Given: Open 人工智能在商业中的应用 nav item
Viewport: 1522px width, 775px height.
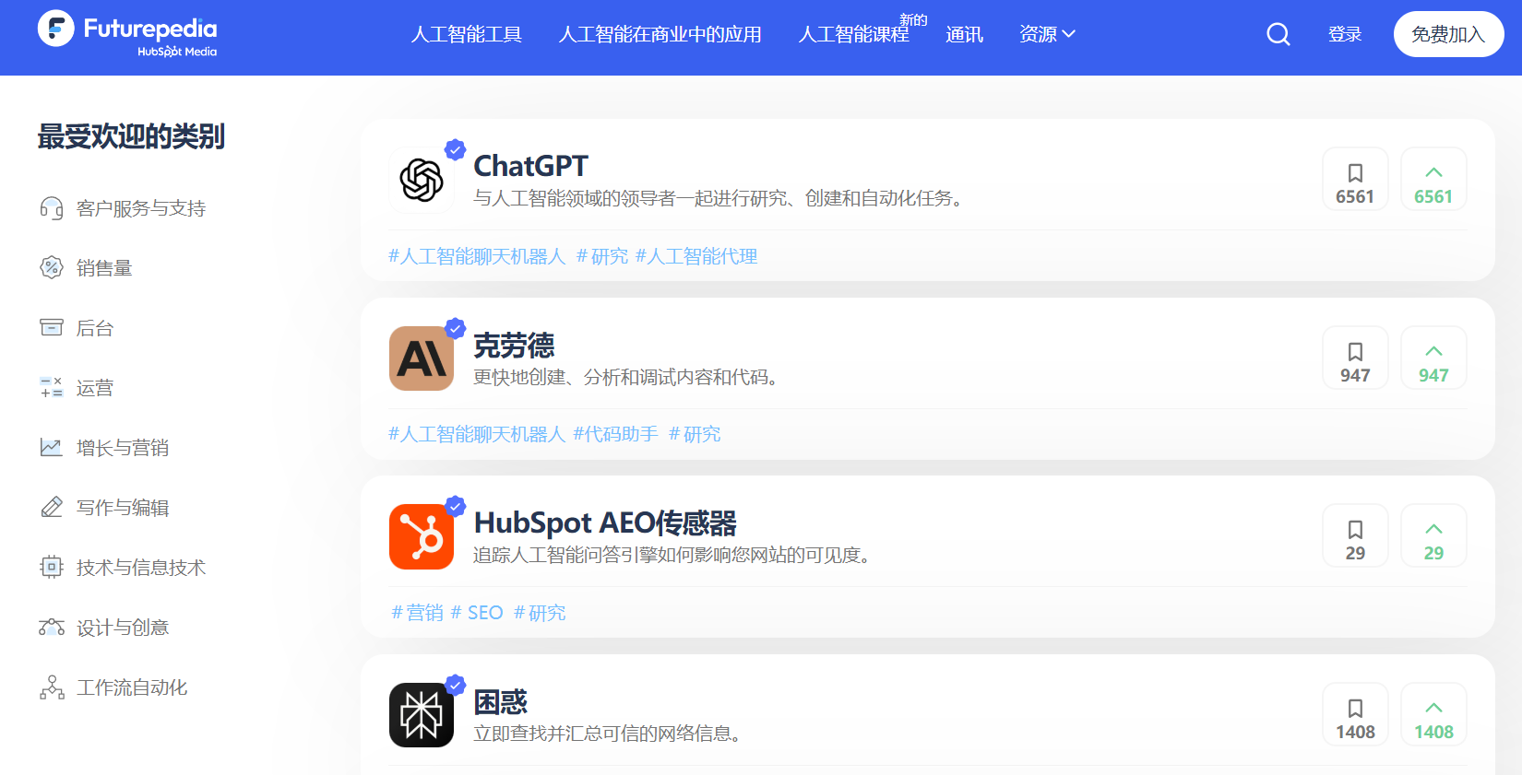Looking at the screenshot, I should pyautogui.click(x=660, y=34).
